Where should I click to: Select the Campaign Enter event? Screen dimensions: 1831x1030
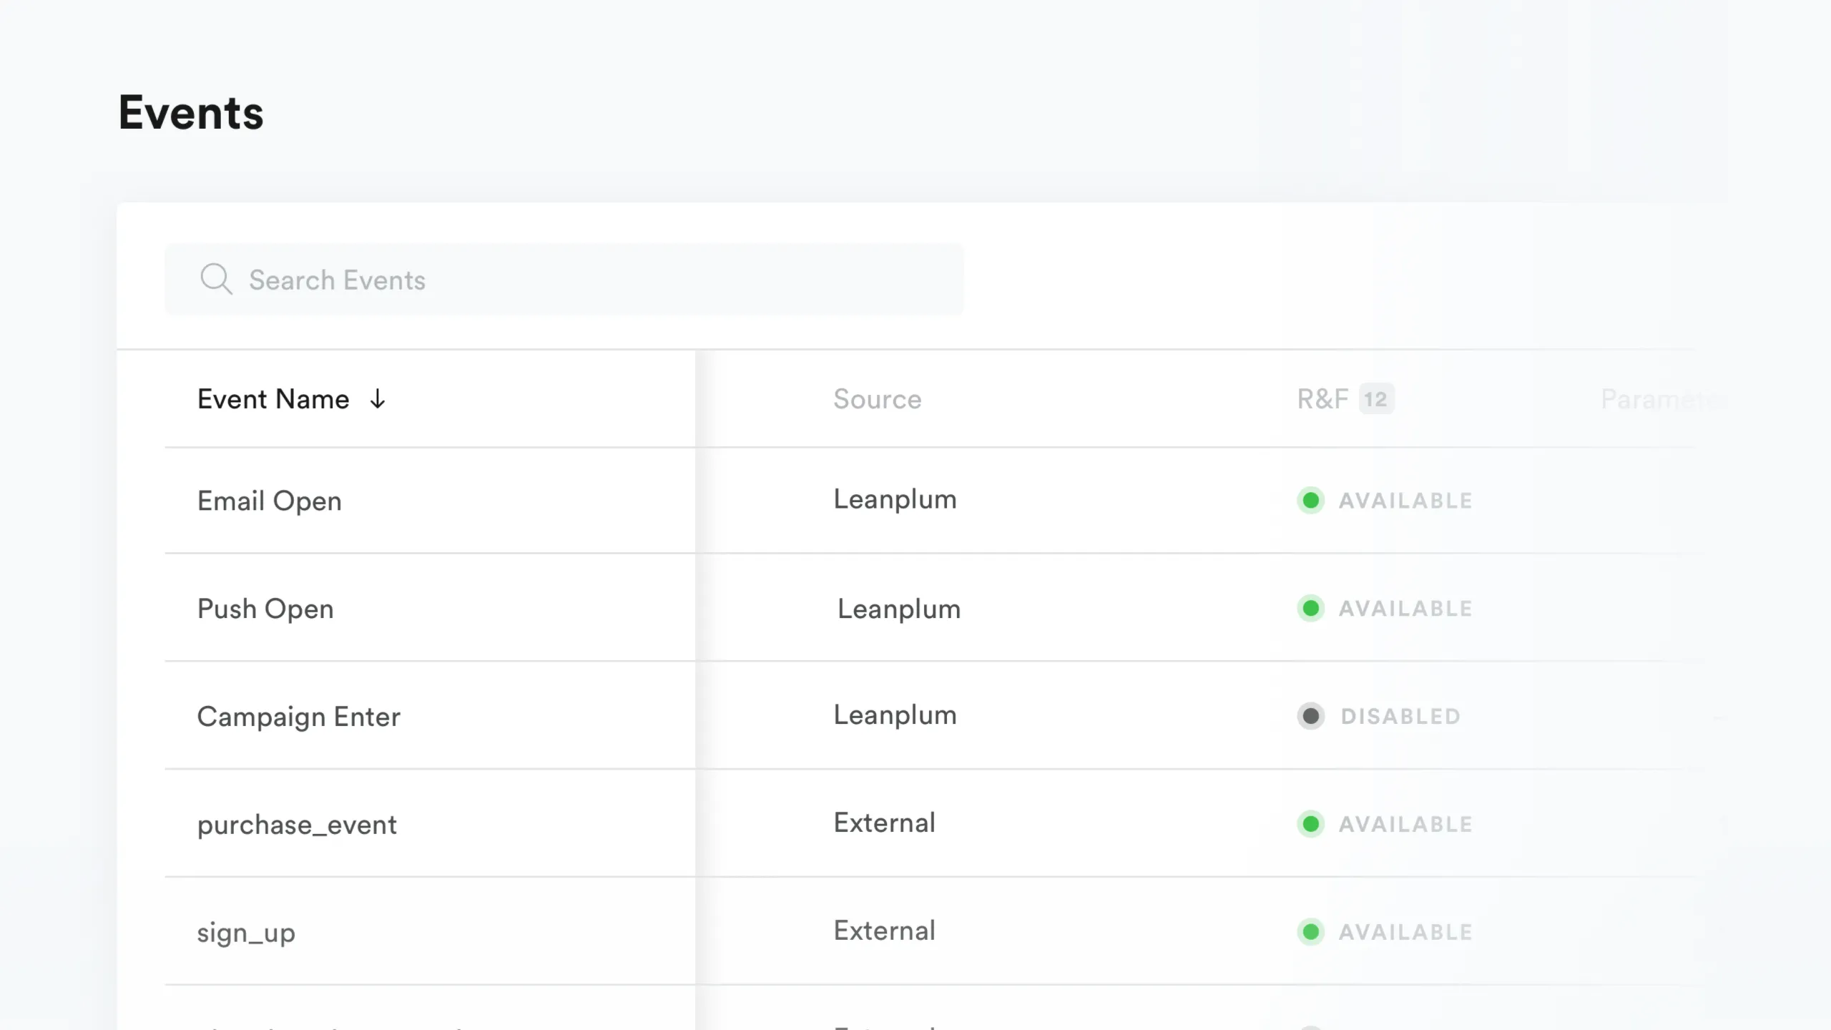pyautogui.click(x=298, y=717)
